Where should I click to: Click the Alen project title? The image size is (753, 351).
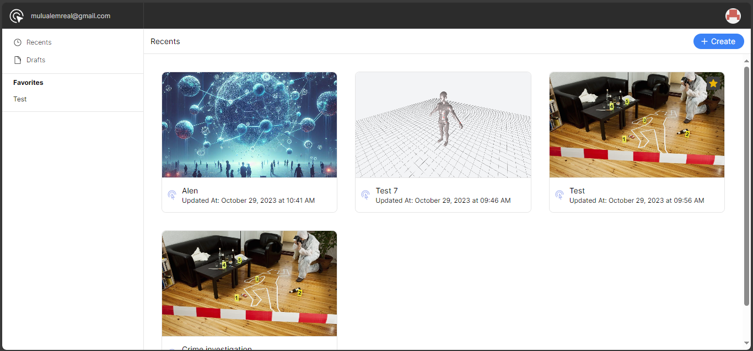tap(190, 191)
